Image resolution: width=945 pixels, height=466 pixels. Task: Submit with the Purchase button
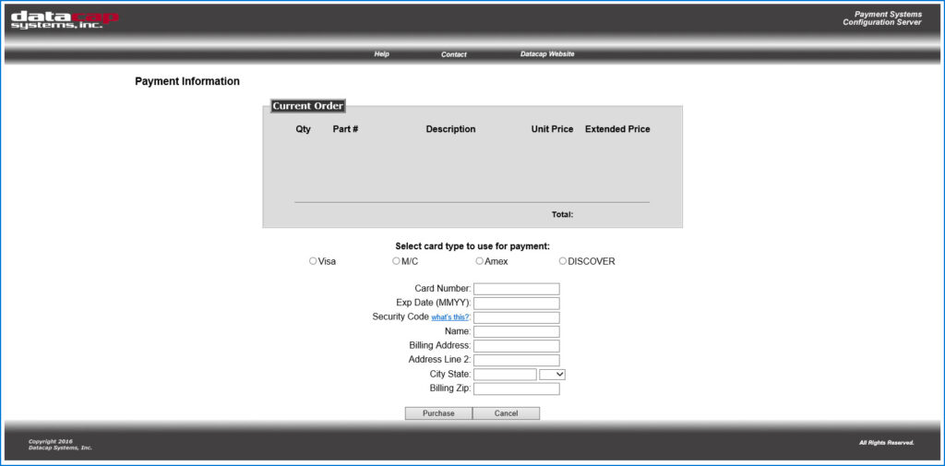(x=438, y=413)
